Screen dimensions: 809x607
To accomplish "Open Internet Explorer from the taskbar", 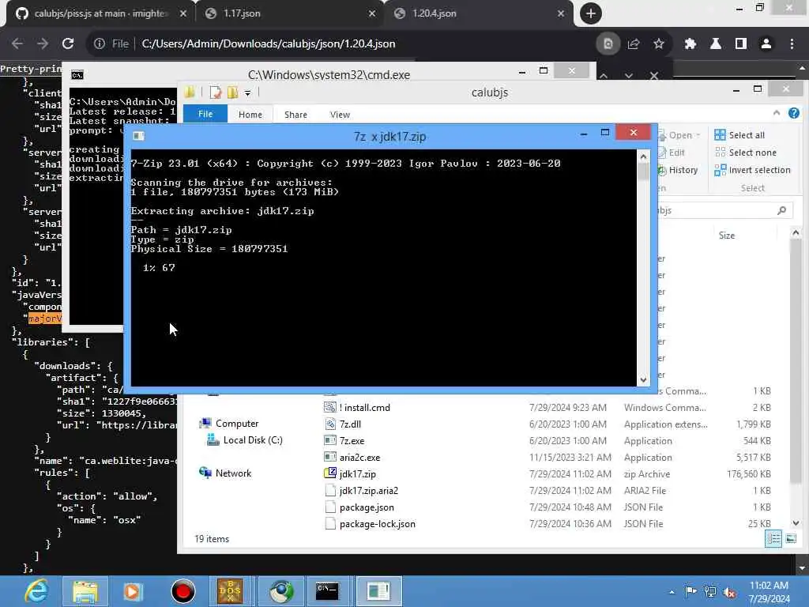I will pos(36,591).
